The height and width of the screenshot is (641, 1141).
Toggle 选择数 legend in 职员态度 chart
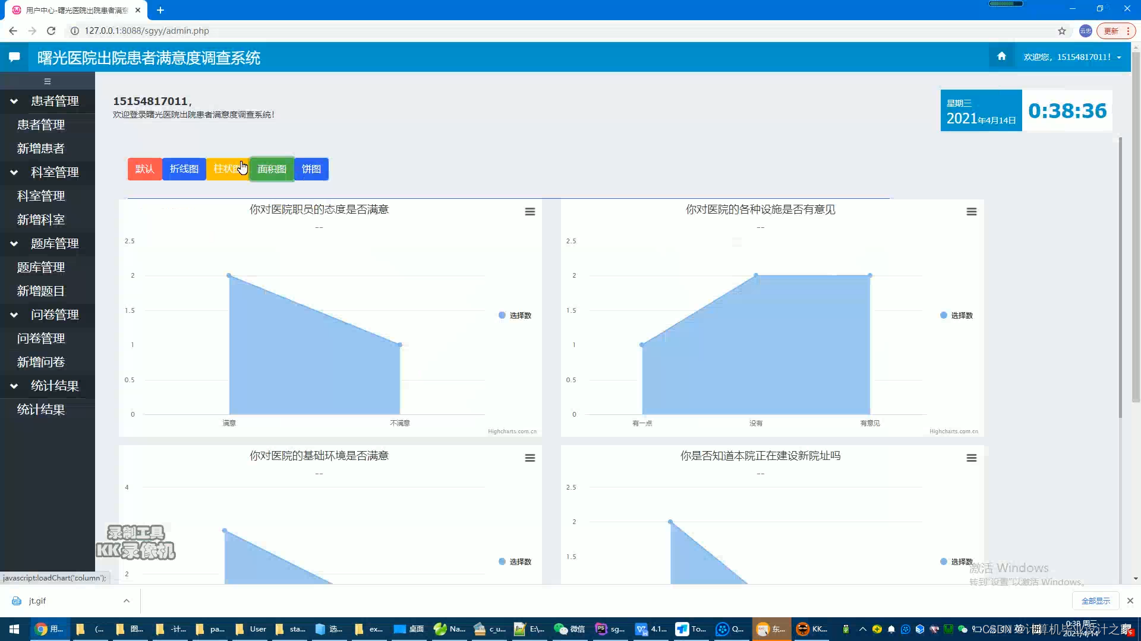tap(515, 315)
